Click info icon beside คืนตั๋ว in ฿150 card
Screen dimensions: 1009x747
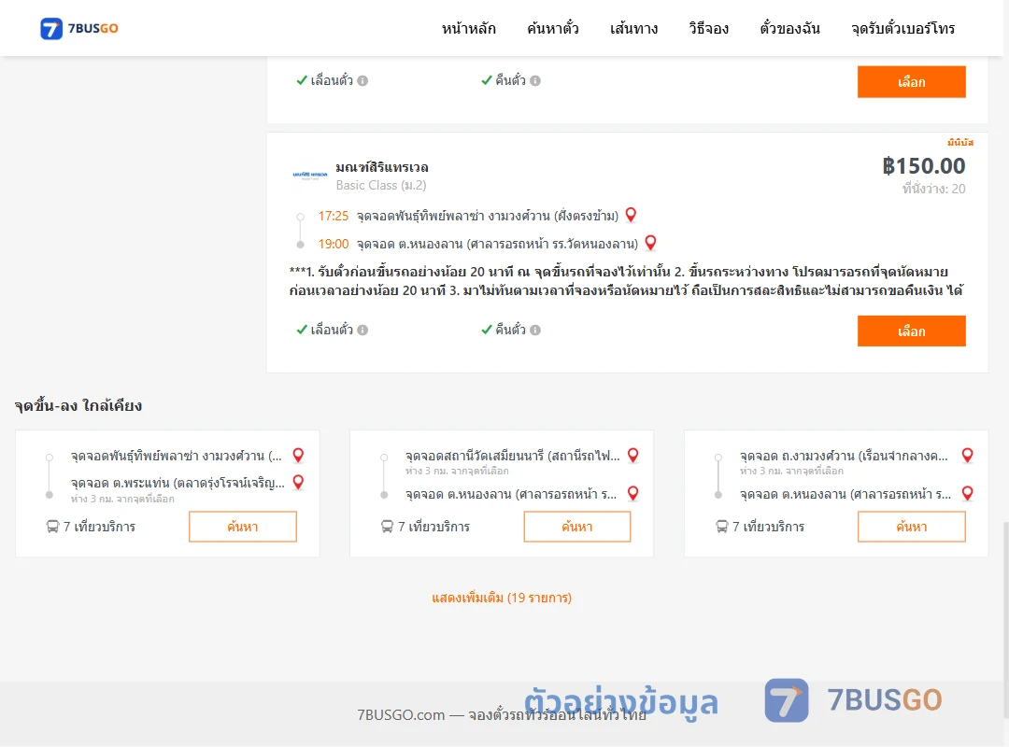click(x=535, y=330)
